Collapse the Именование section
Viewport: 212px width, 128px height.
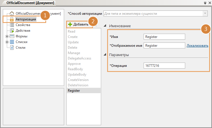click(105, 26)
